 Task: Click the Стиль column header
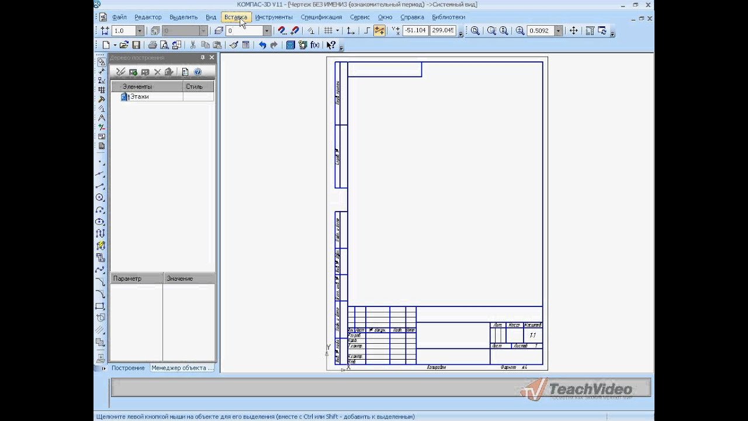[x=198, y=87]
